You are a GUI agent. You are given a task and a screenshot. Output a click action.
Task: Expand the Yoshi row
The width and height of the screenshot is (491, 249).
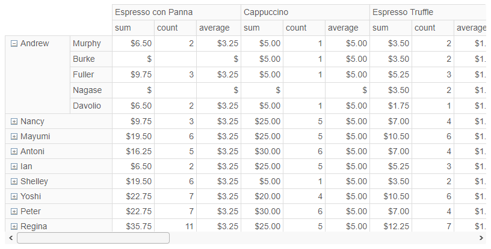(14, 196)
